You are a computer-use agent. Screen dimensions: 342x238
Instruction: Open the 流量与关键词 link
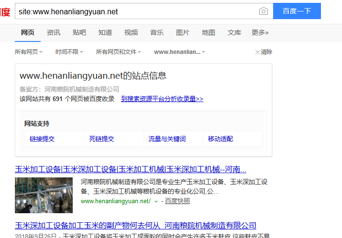167,139
